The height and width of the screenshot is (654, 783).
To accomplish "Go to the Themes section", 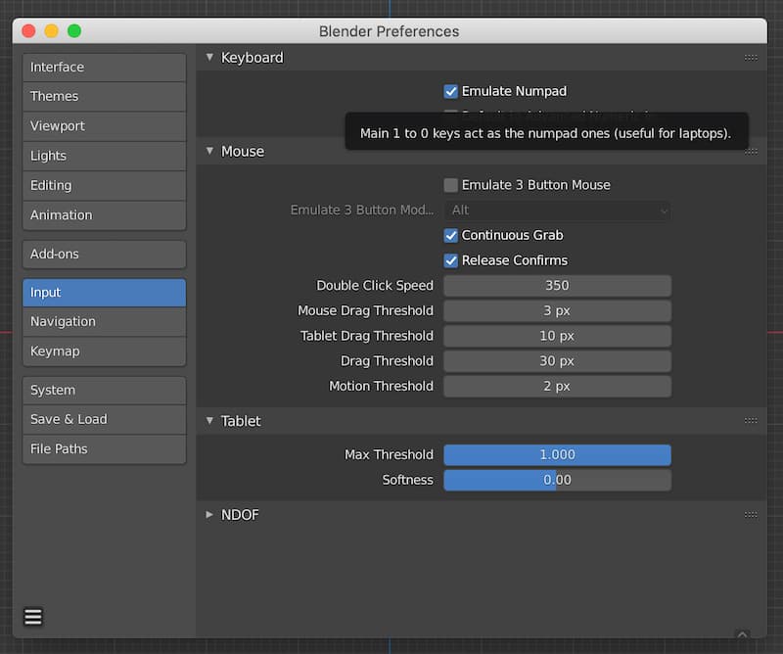I will (x=104, y=96).
